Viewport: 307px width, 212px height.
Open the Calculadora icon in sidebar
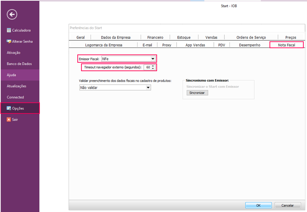[9, 30]
